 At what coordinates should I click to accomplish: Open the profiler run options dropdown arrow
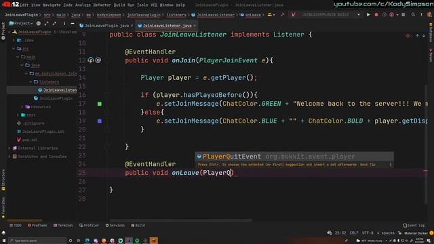coord(397,15)
